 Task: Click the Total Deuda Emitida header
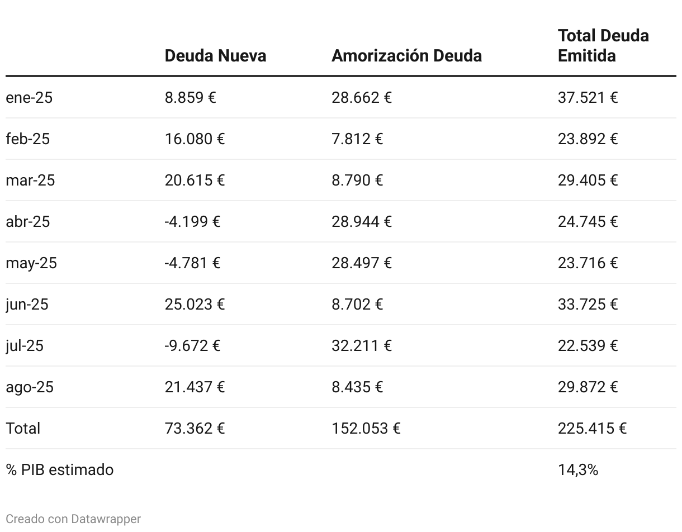point(603,45)
